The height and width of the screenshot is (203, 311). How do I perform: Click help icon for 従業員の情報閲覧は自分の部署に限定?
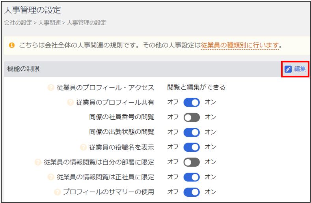[x=38, y=162]
